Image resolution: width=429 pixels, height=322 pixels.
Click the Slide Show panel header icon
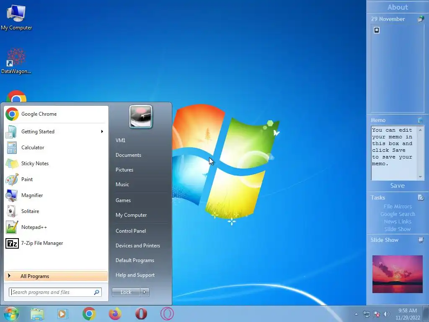(421, 240)
